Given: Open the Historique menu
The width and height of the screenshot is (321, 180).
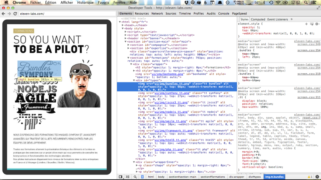Looking at the screenshot, I should click(85, 3).
